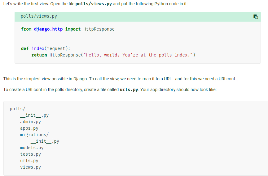Click admin.py in the directory listing

[30, 122]
